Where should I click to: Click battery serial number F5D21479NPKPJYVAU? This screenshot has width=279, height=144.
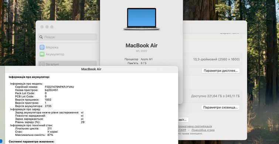pos(59,87)
